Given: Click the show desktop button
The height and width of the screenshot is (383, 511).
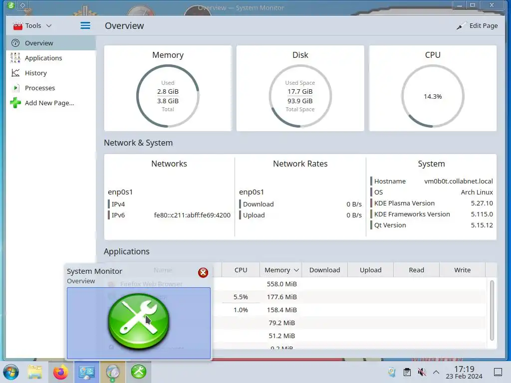Looking at the screenshot, I should point(498,372).
